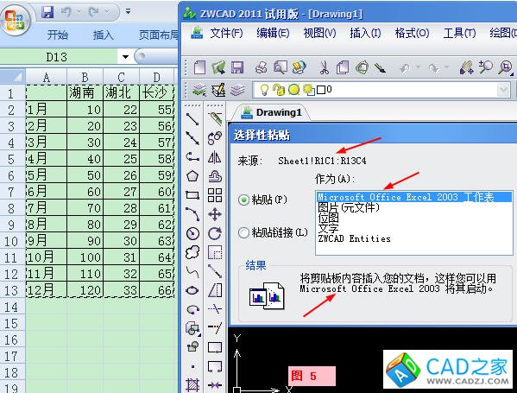Choose 位图 paste format
Image resolution: width=517 pixels, height=393 pixels.
pyautogui.click(x=328, y=218)
